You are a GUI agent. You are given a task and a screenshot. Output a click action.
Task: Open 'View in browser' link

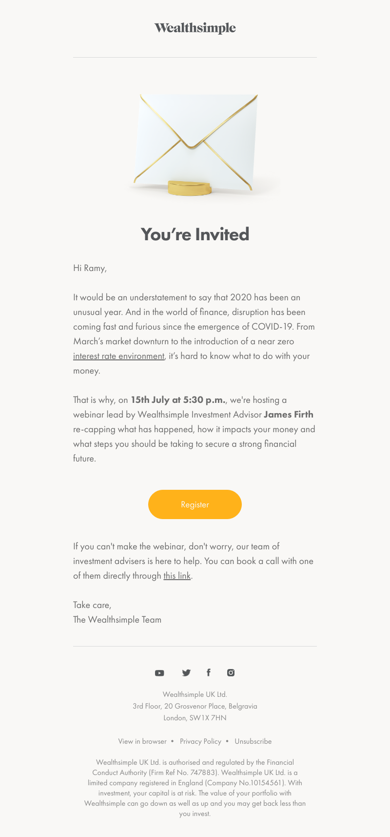142,741
